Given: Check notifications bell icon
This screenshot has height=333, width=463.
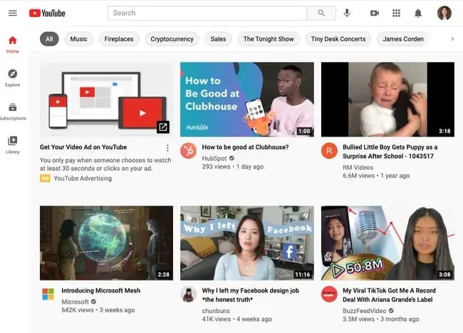Looking at the screenshot, I should pos(418,13).
